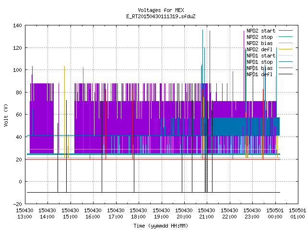Click the 40 y-axis tick label

[x=19, y=137]
